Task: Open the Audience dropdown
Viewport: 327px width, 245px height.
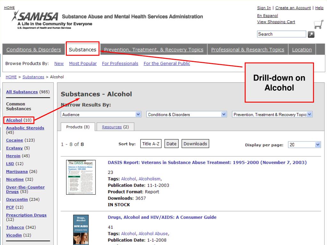Action: tap(101, 115)
